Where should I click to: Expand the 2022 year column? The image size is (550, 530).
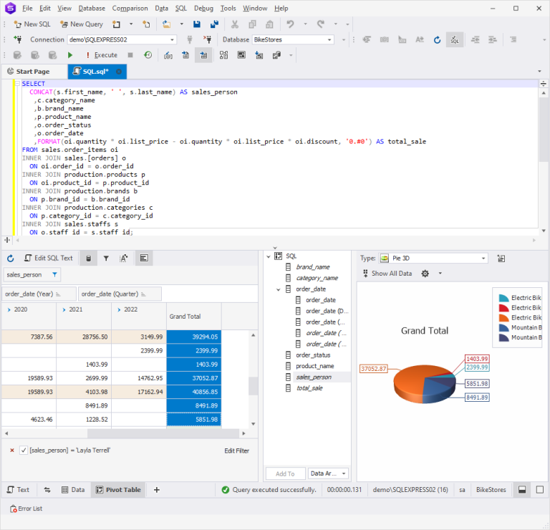click(x=119, y=309)
